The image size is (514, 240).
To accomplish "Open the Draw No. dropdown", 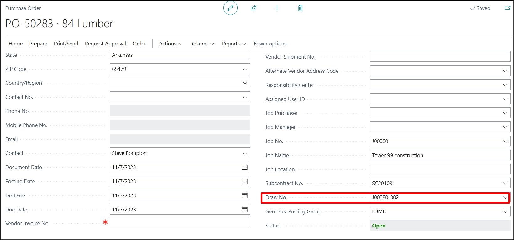I will point(505,197).
